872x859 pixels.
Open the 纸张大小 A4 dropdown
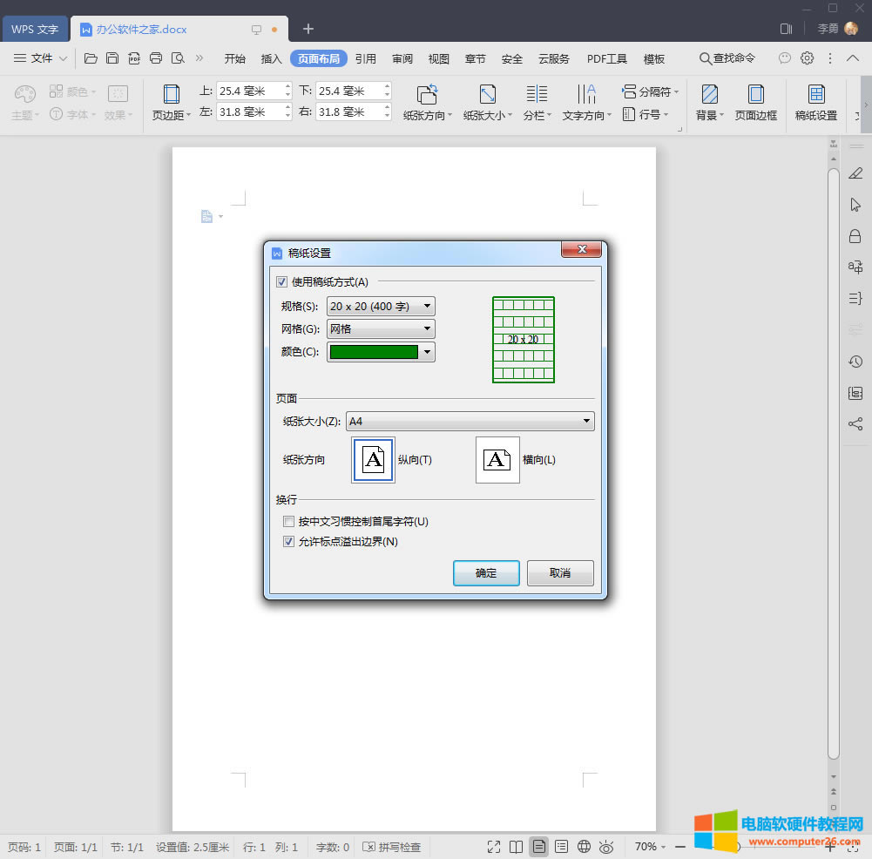pyautogui.click(x=470, y=422)
